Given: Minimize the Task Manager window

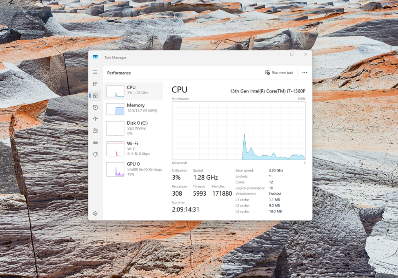Looking at the screenshot, I should (x=278, y=54).
